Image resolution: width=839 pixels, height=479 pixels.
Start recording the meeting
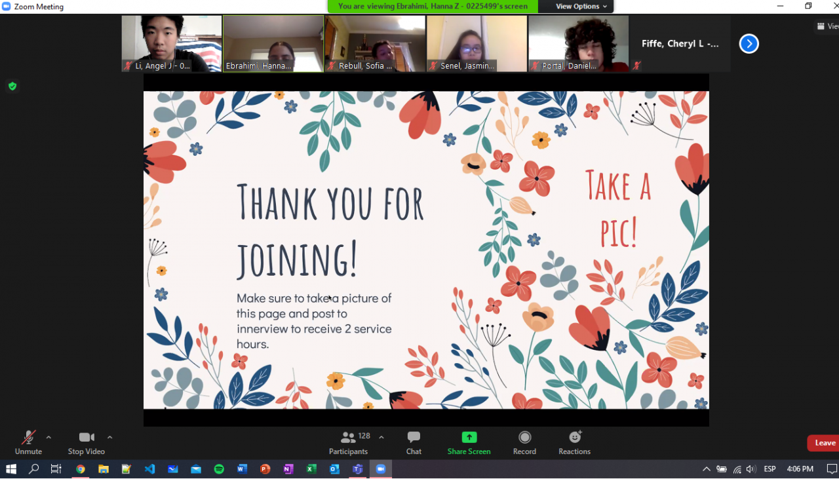[524, 442]
